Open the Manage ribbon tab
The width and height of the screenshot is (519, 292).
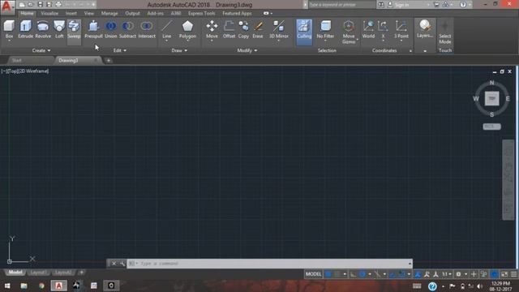point(109,13)
